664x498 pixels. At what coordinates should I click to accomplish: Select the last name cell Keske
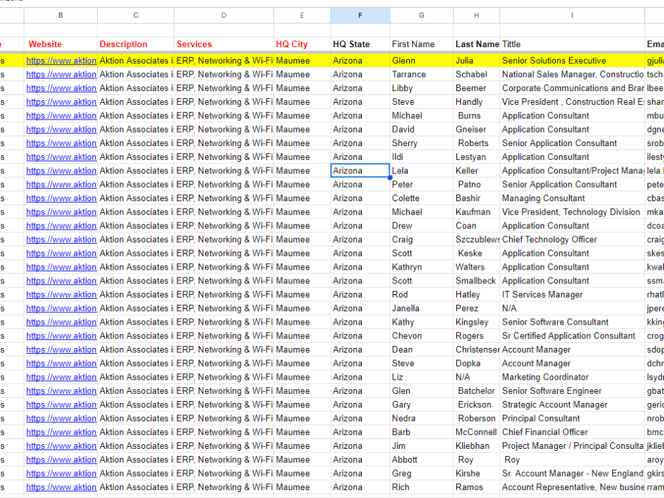pyautogui.click(x=476, y=253)
